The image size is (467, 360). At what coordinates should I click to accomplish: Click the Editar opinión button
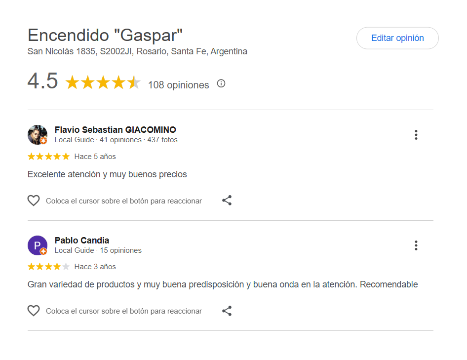(397, 38)
